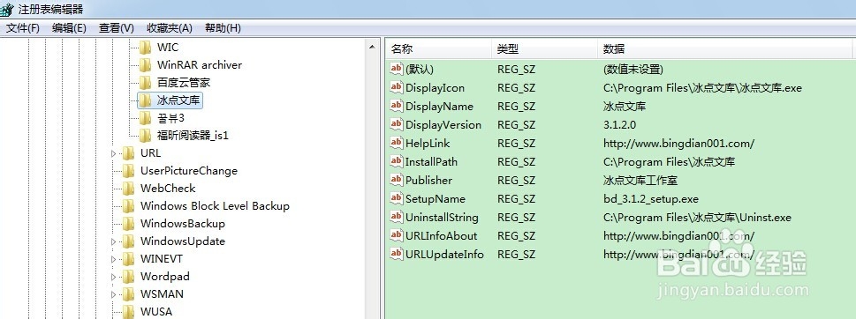Select the 冰点文库 key label

tap(178, 100)
